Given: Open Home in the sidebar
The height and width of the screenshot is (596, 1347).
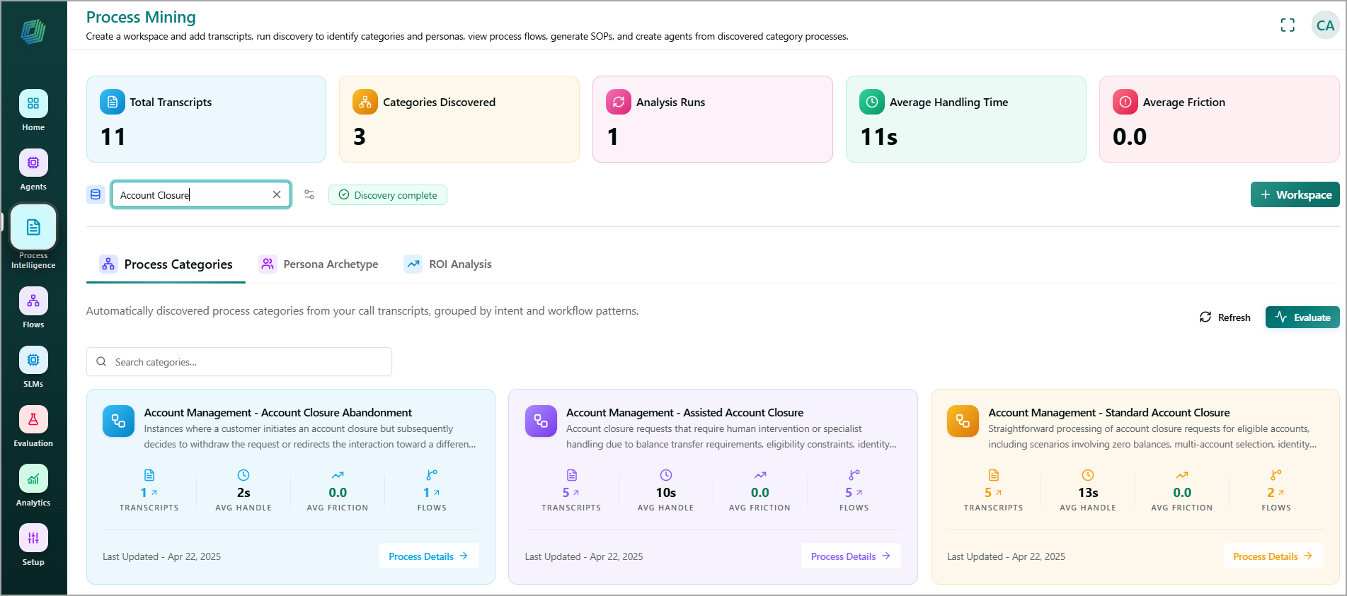Looking at the screenshot, I should pos(33,111).
